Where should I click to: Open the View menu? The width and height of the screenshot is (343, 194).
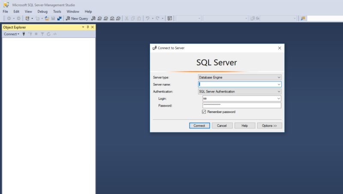click(28, 12)
